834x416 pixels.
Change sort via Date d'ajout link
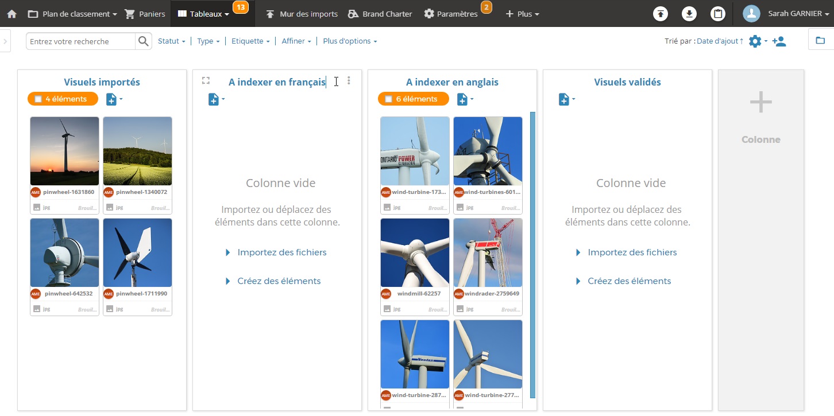click(x=720, y=41)
